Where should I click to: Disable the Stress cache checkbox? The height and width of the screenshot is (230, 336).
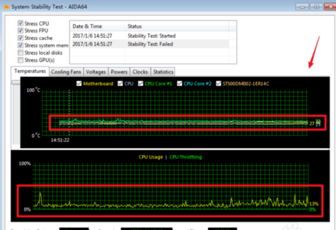pos(20,38)
